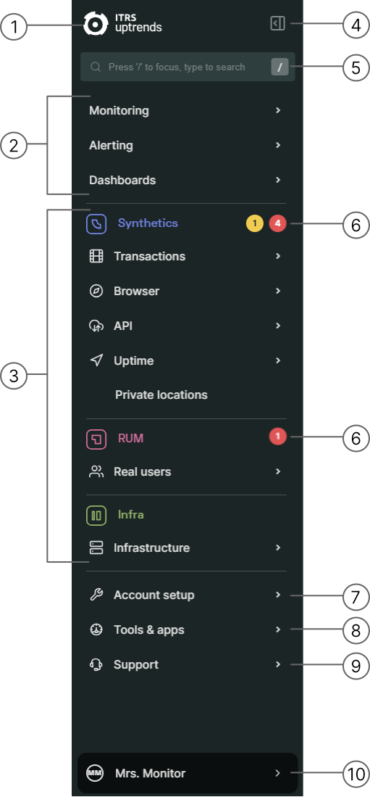This screenshot has width=370, height=797.
Task: Expand the Tools & apps chevron
Action: (x=277, y=629)
